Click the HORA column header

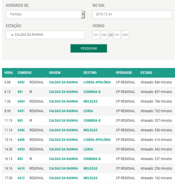click(x=9, y=73)
